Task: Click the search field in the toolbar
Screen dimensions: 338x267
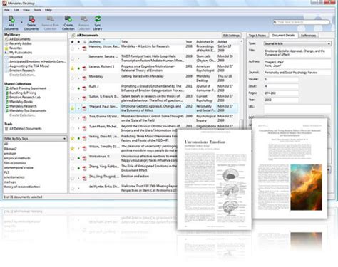Action: coord(302,22)
